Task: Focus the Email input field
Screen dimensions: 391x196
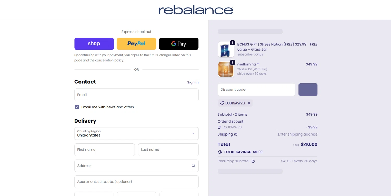Action: point(136,95)
